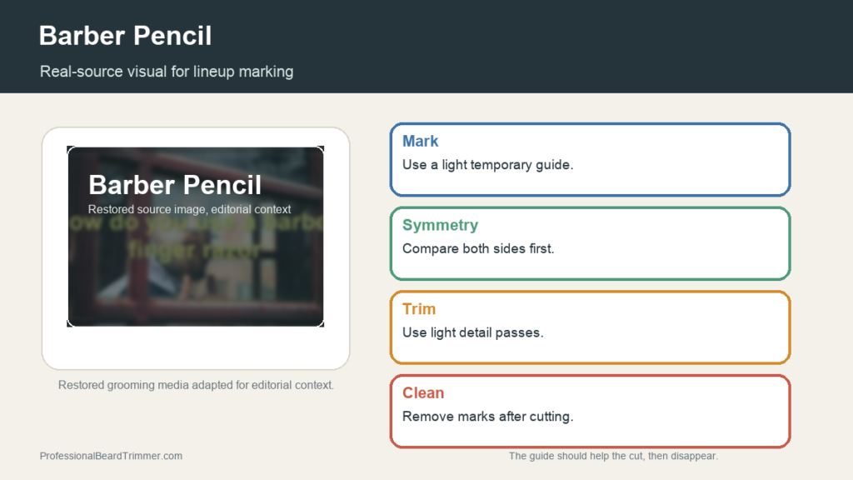Select text Use a light temporary guide
This screenshot has width=853, height=480.
(487, 165)
